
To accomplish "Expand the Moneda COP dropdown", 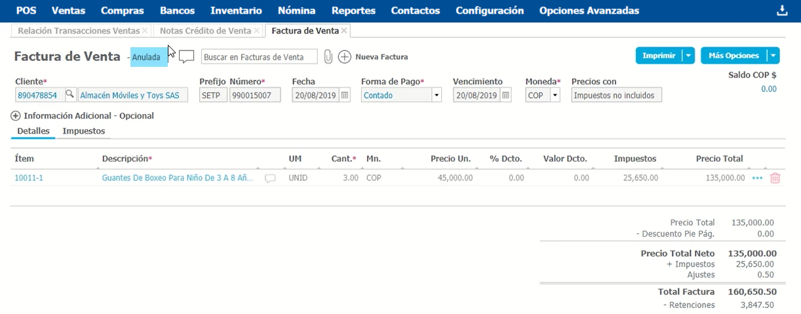I will coord(555,95).
